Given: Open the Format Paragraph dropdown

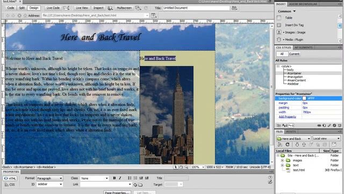Looking at the screenshot, I should (x=49, y=178).
